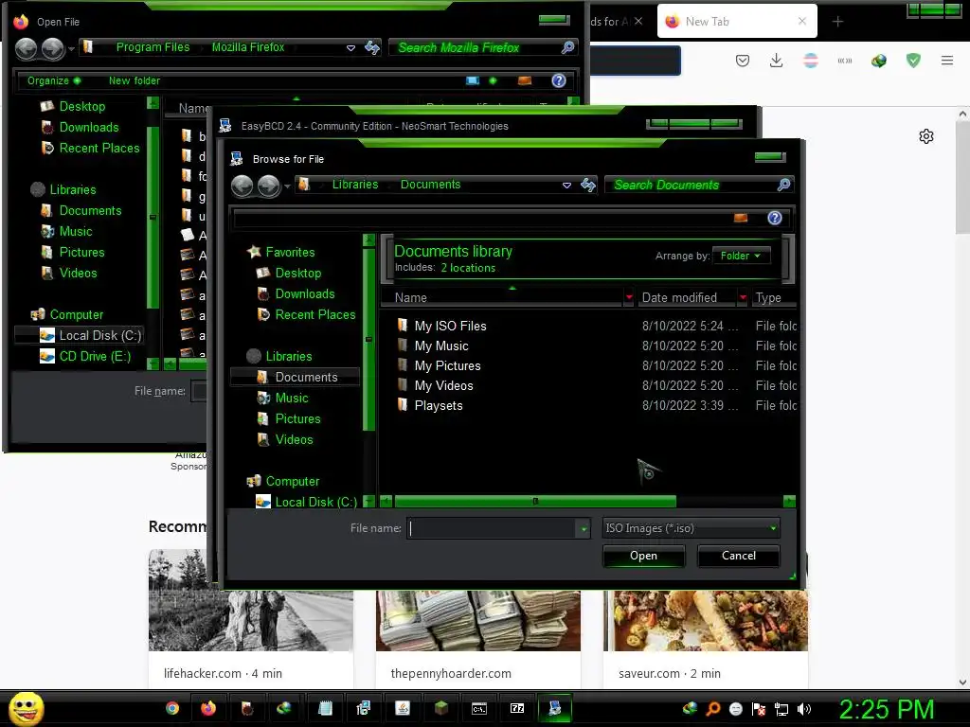Viewport: 970px width, 727px height.
Task: Click 7-Zip icon in taskbar
Action: pos(517,708)
